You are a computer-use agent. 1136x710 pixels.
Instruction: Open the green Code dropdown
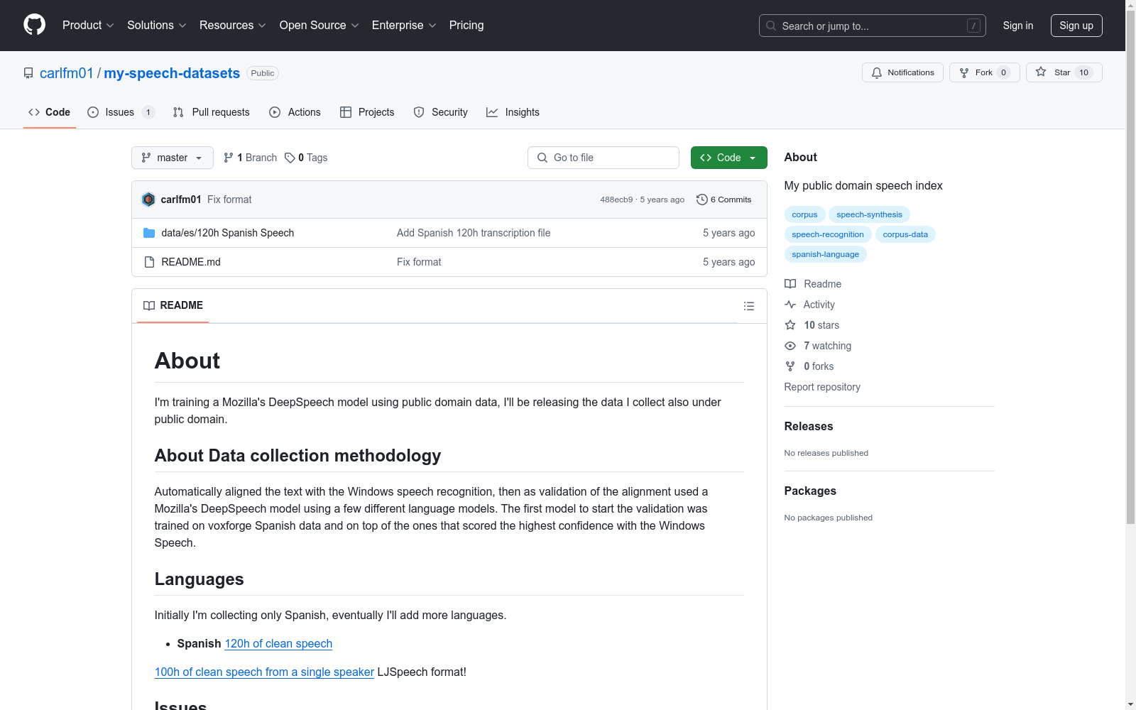point(728,158)
